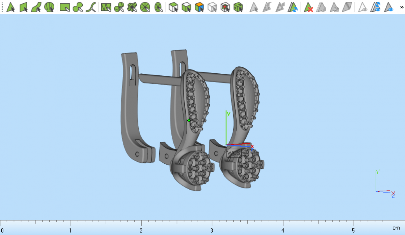The image size is (405, 235).
Task: Click the cube icon with red triangle
Action: coord(225,7)
